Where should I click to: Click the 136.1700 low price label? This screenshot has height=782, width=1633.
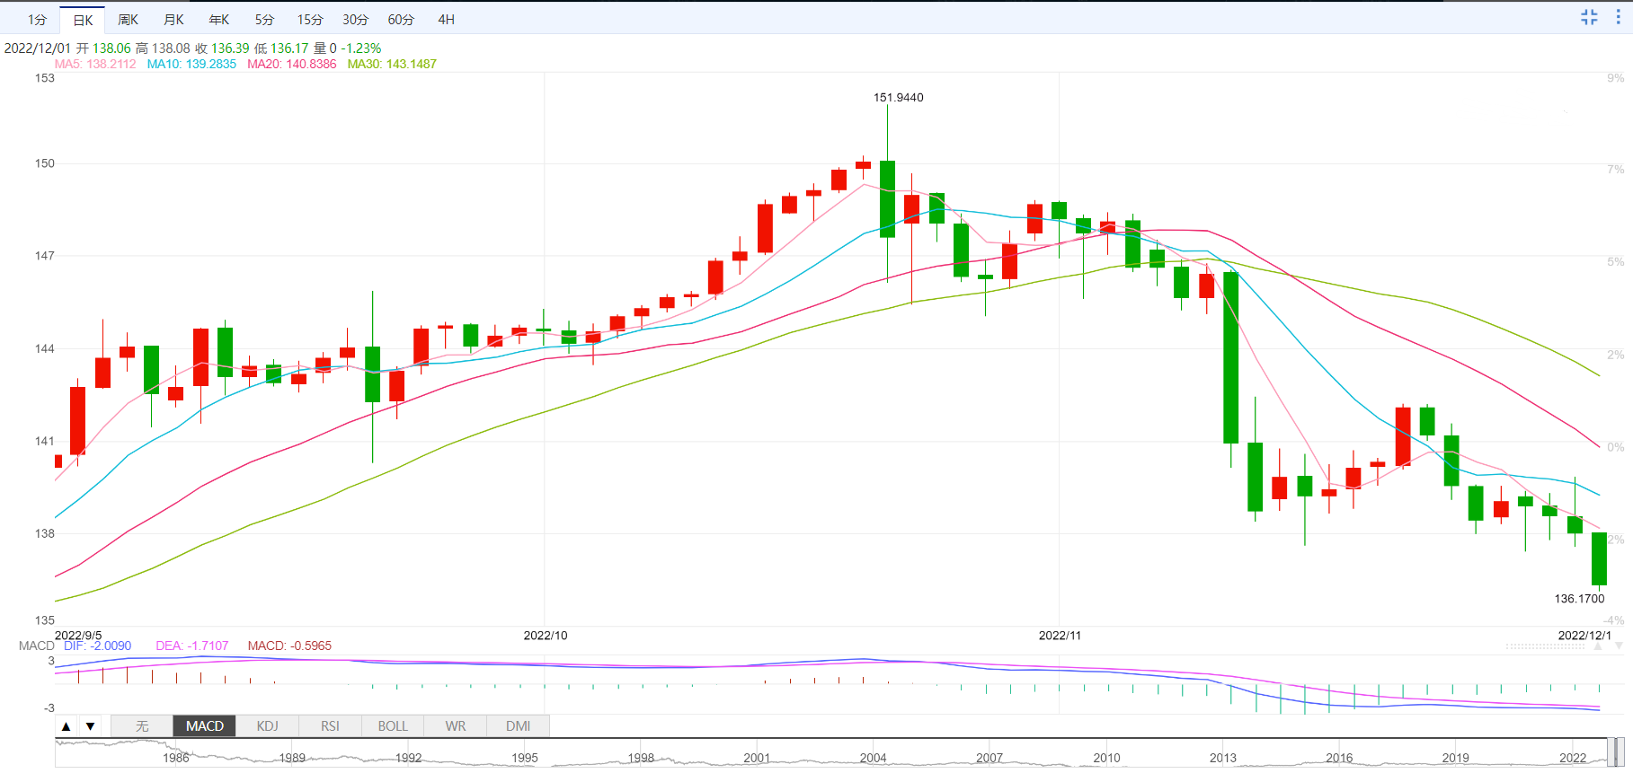pyautogui.click(x=1579, y=598)
